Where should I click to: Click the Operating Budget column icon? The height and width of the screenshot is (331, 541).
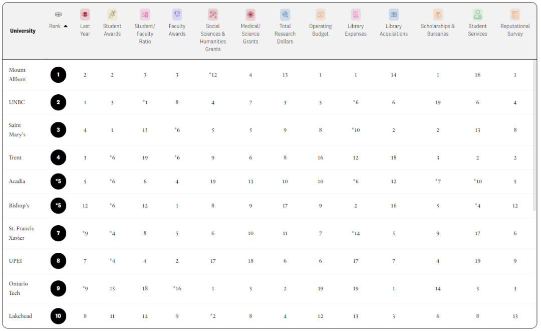pyautogui.click(x=321, y=15)
